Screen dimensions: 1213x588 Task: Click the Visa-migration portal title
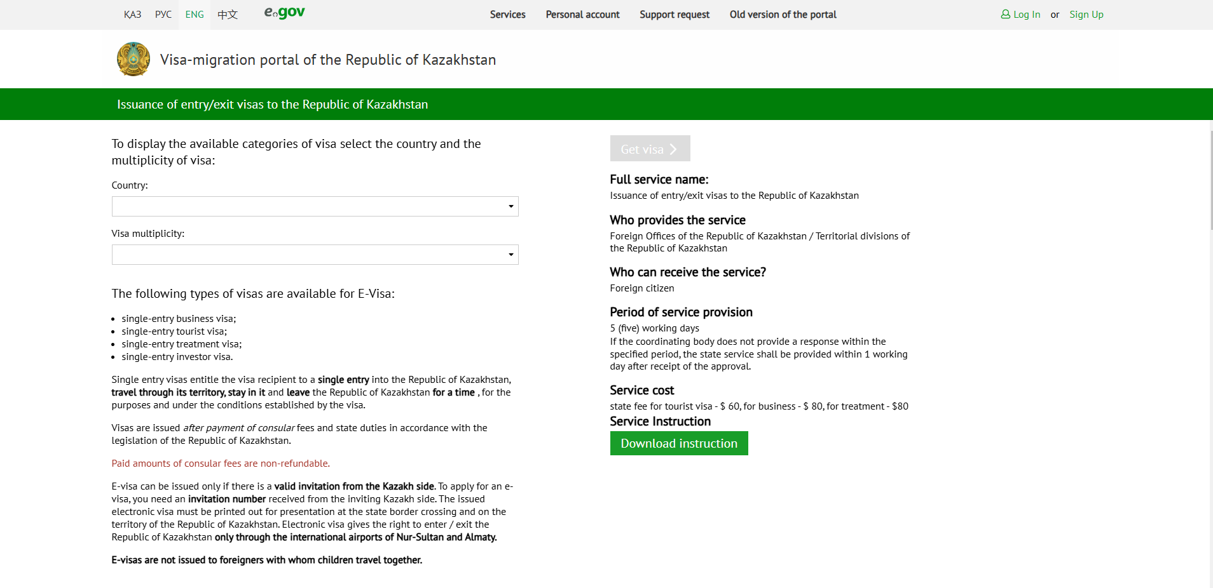328,60
